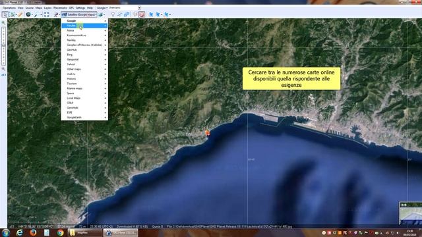Click the cache source icon before map selector

click(56, 14)
